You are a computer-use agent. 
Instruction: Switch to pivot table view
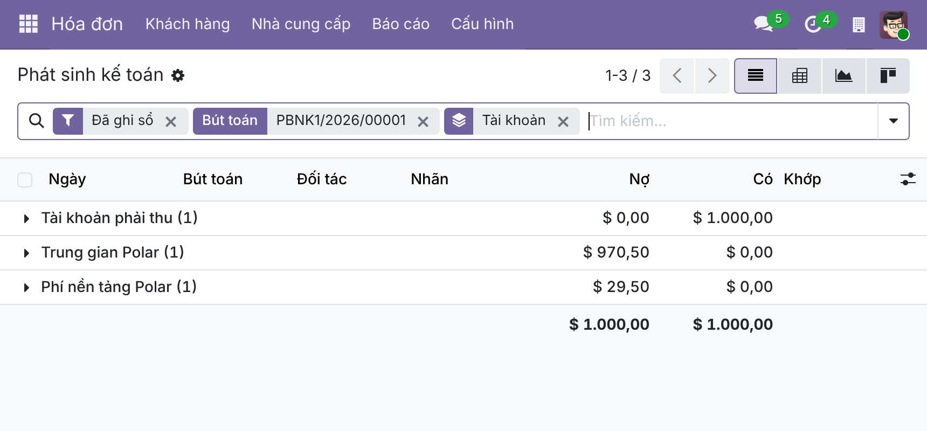pos(800,75)
